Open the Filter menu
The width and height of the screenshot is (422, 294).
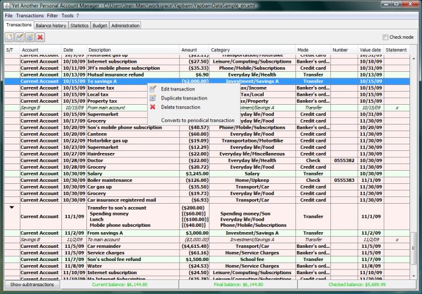[x=51, y=15]
